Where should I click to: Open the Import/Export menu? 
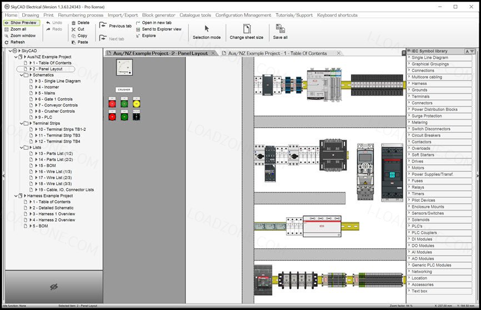coord(123,15)
